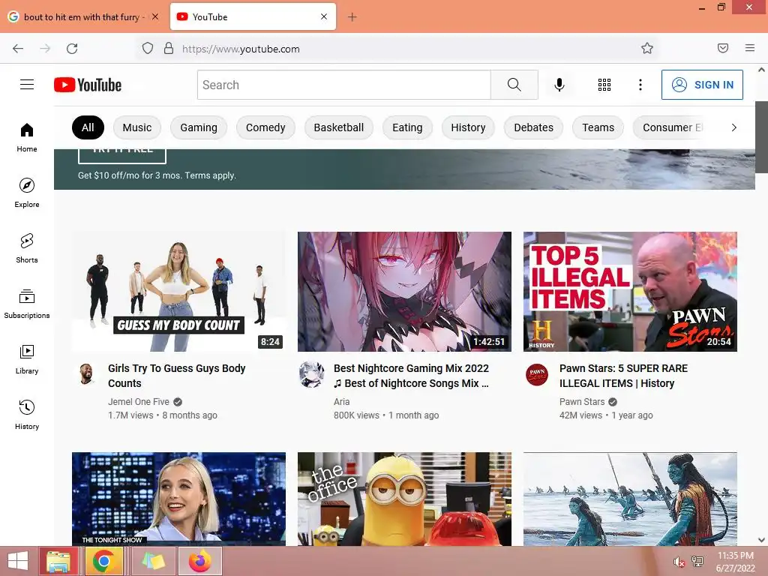Select the Music filter chip

[x=137, y=127]
